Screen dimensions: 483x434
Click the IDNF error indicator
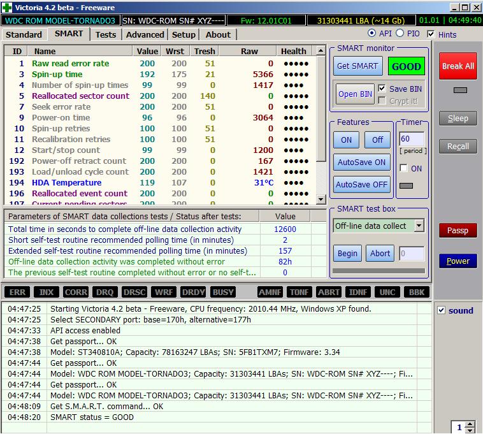(x=358, y=292)
